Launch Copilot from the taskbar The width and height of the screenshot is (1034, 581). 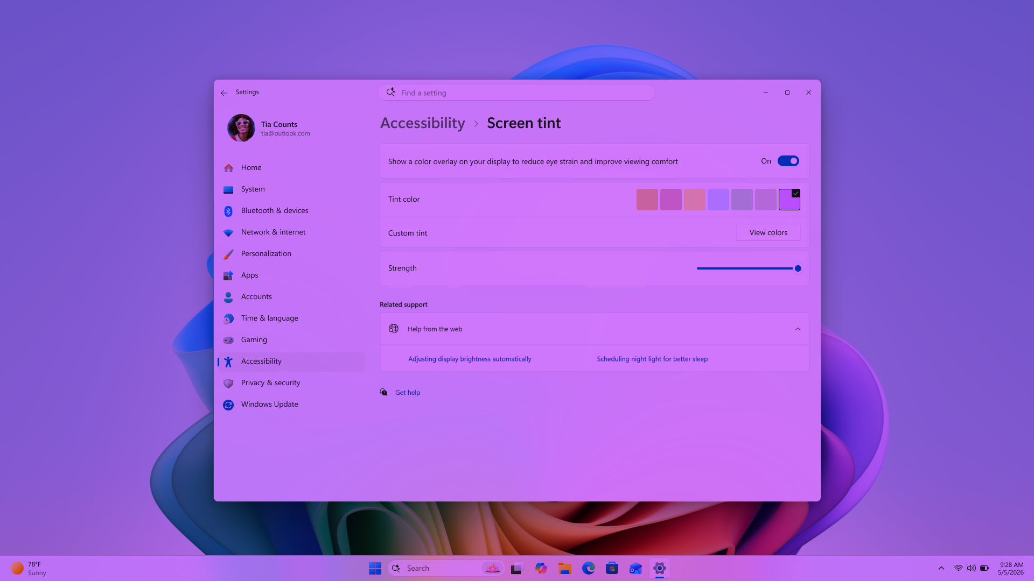[x=541, y=568]
